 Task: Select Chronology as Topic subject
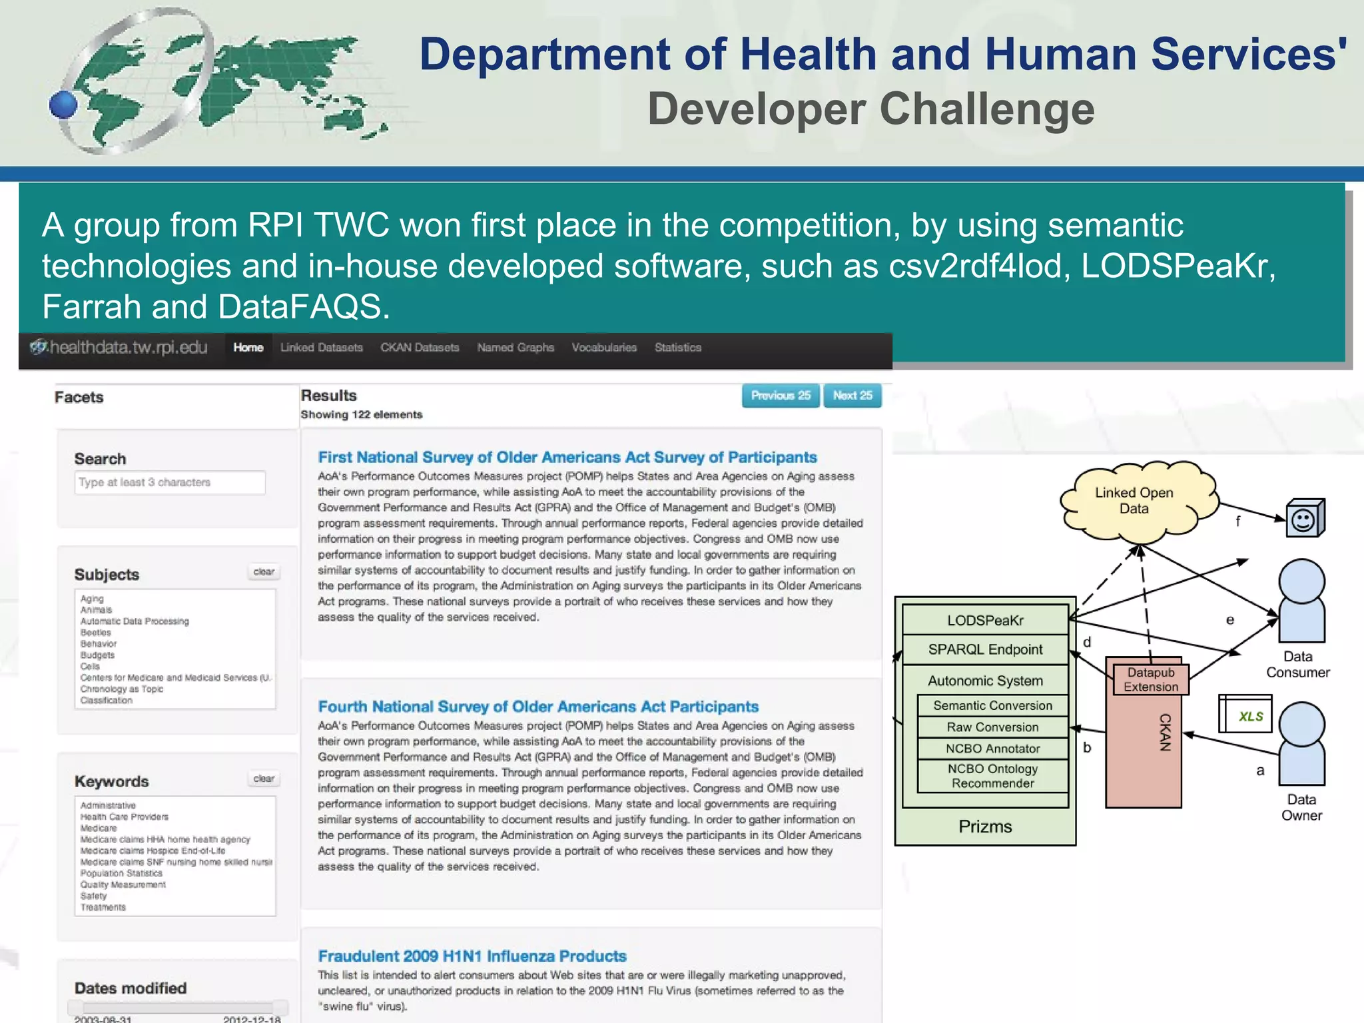click(122, 689)
